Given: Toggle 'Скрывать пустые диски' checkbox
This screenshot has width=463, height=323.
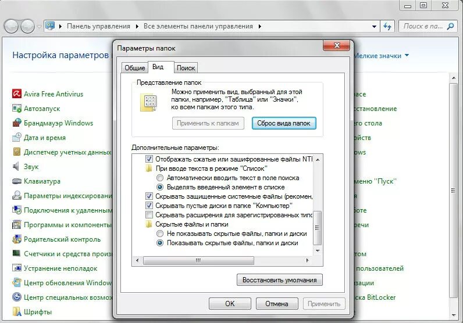Looking at the screenshot, I should pyautogui.click(x=149, y=206).
